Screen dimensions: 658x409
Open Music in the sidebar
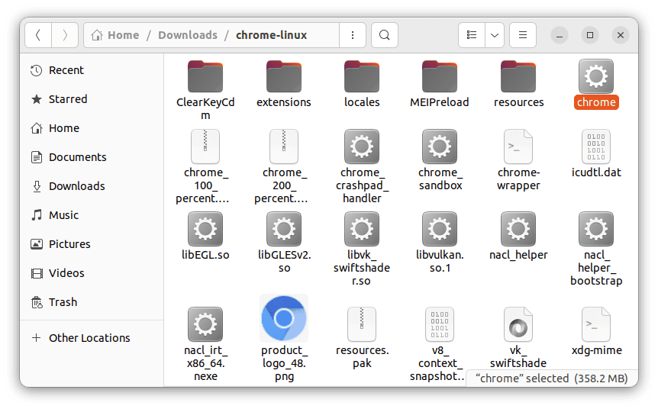coord(92,214)
